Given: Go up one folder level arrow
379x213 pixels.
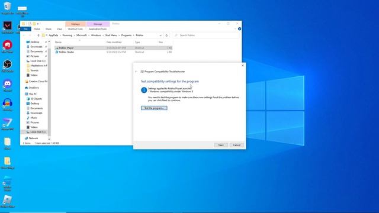Looking at the screenshot, I should tap(38, 35).
